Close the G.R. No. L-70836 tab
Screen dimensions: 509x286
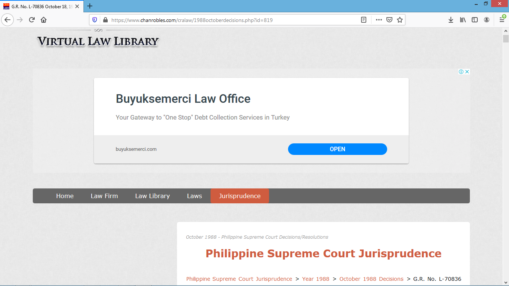click(77, 6)
